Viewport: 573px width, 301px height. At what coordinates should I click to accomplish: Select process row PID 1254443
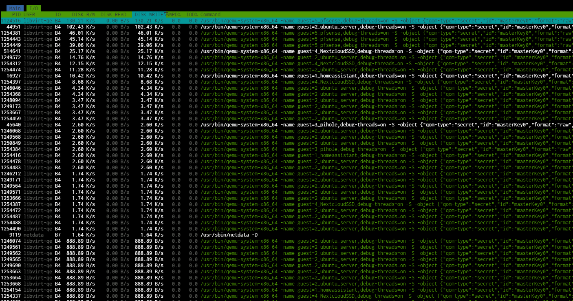pyautogui.click(x=286, y=39)
